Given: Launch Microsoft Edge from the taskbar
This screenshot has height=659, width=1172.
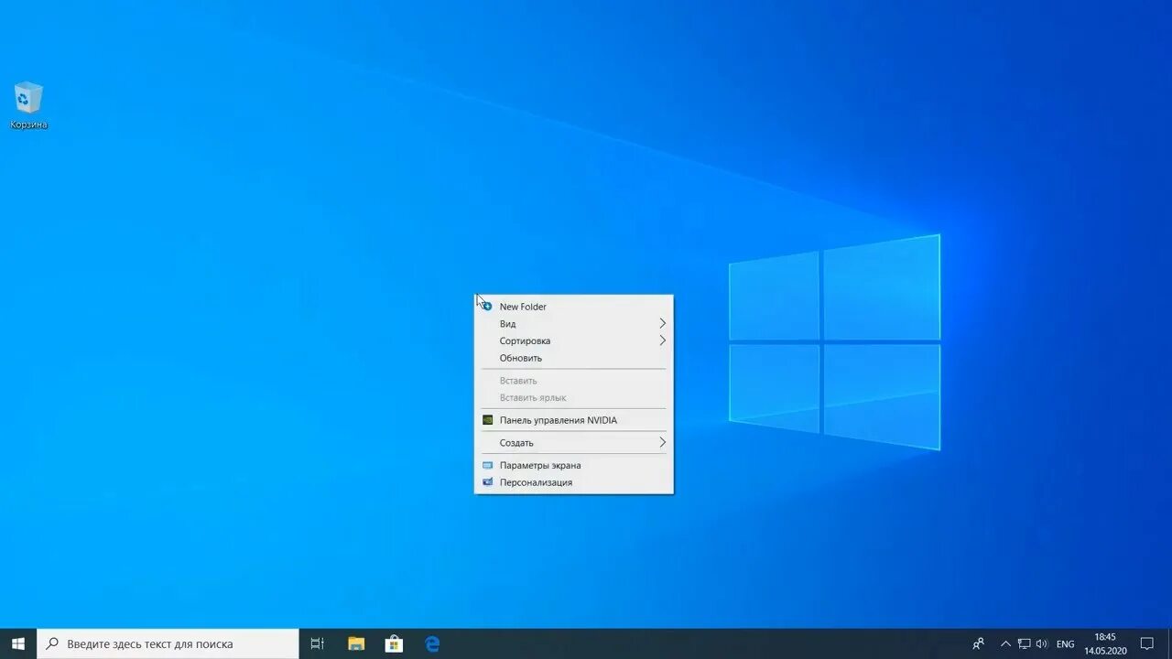Looking at the screenshot, I should (x=432, y=643).
